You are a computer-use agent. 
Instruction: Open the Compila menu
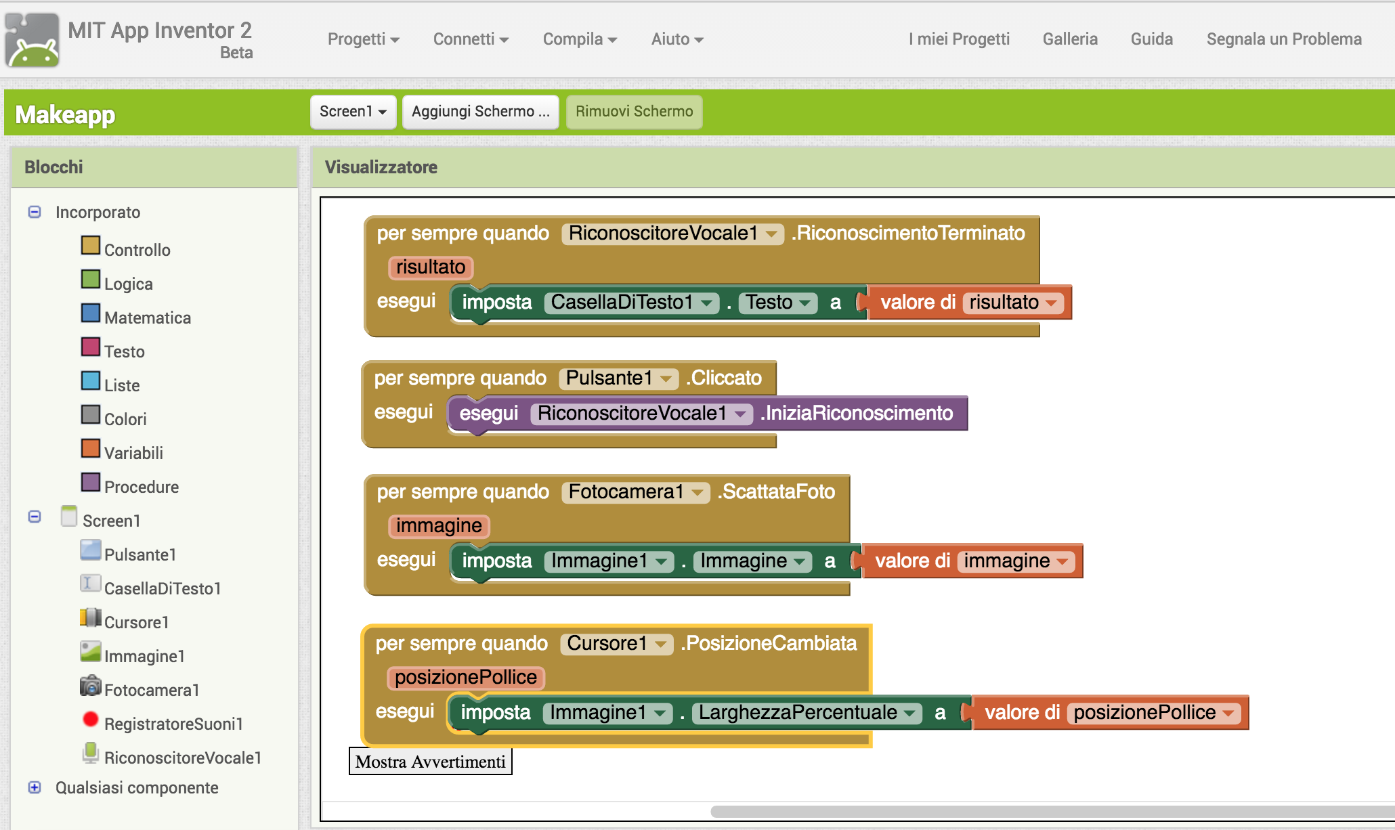580,39
